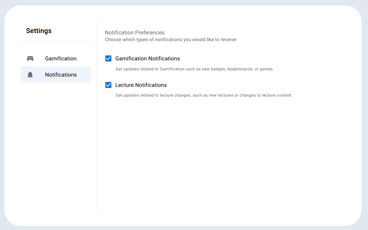Click the Lecture Notifications label text
Viewport: 368px width, 230px height.
141,85
